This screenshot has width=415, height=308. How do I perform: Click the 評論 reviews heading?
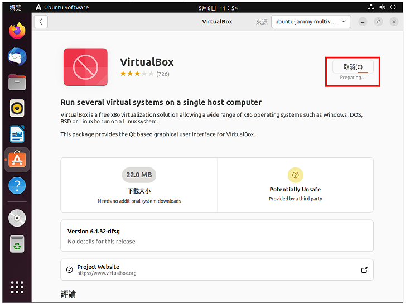(68, 294)
